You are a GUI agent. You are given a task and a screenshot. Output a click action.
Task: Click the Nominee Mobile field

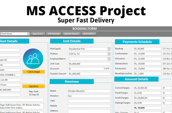point(89,106)
